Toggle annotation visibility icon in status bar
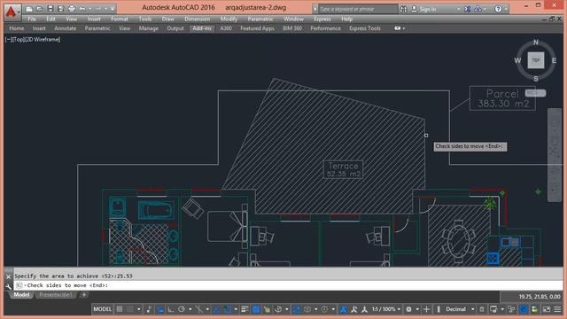 click(x=344, y=309)
